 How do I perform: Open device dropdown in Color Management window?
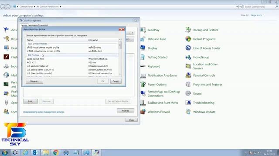133,33
